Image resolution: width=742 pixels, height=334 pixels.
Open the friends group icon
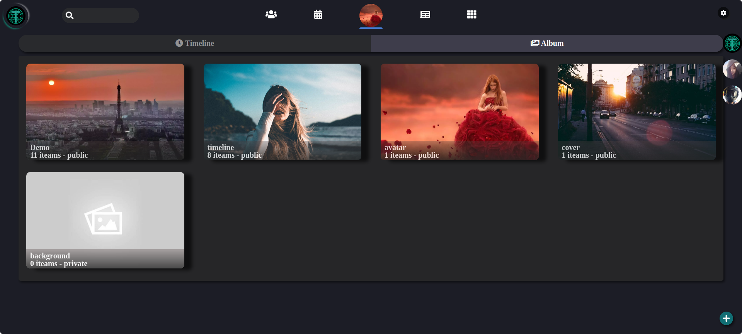pos(271,15)
